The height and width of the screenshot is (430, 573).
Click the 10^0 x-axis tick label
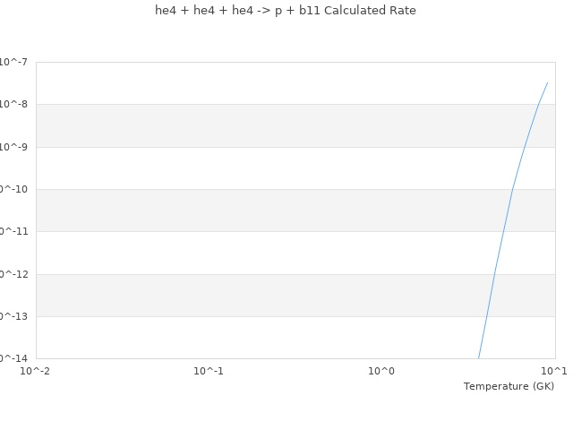[x=381, y=371]
